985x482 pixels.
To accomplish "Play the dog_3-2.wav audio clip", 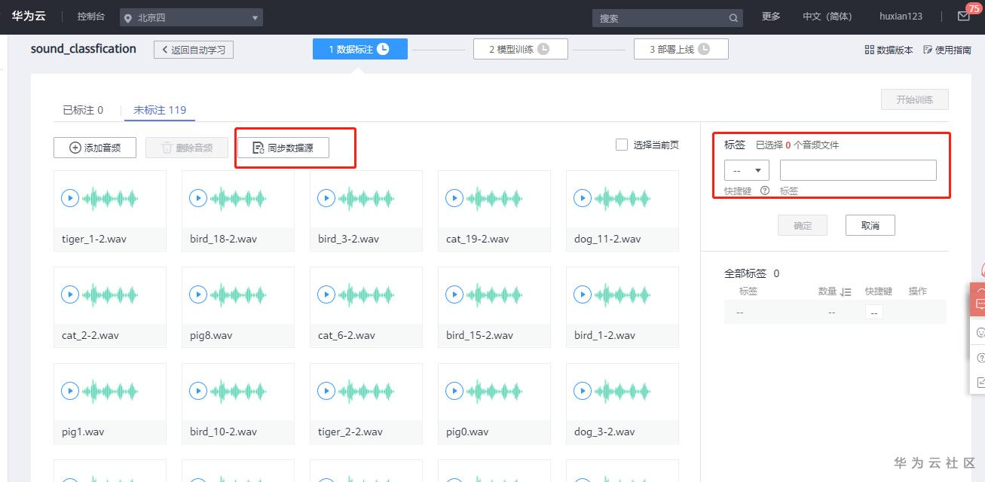I will [582, 391].
